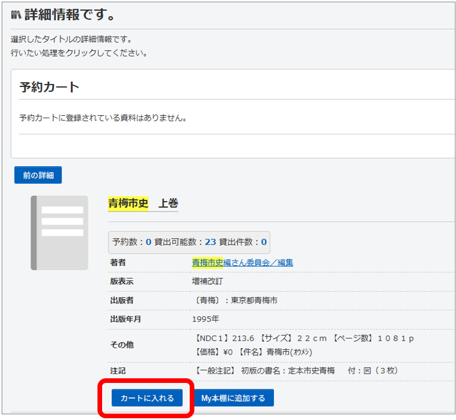Click the empty reservation cart message
The image size is (456, 420).
(102, 118)
